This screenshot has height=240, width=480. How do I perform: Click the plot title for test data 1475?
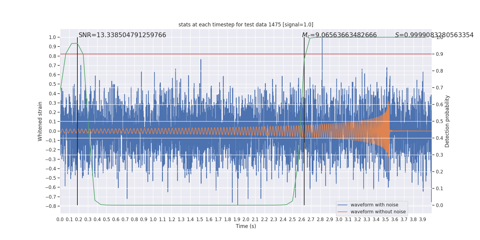(x=246, y=25)
